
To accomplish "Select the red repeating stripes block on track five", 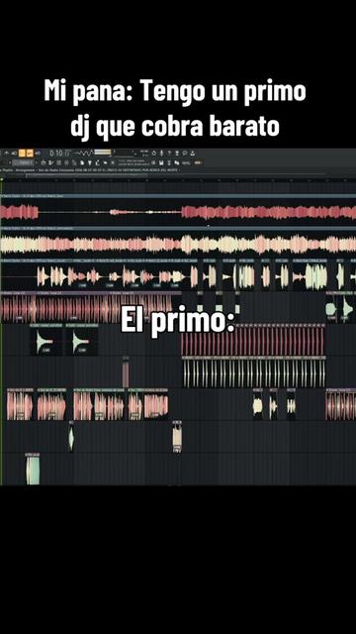I will tap(253, 341).
